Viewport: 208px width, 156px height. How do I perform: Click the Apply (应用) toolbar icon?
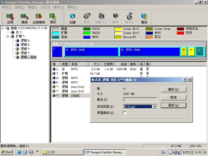10,18
